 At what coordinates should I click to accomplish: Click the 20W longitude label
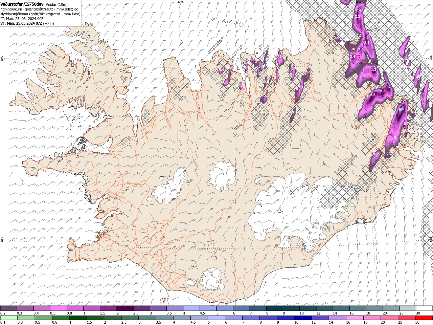(x=180, y=2)
